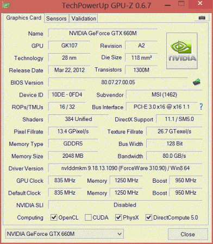Screen dimensions: 213x244
Task: Open the Validation tab
Action: (x=84, y=18)
